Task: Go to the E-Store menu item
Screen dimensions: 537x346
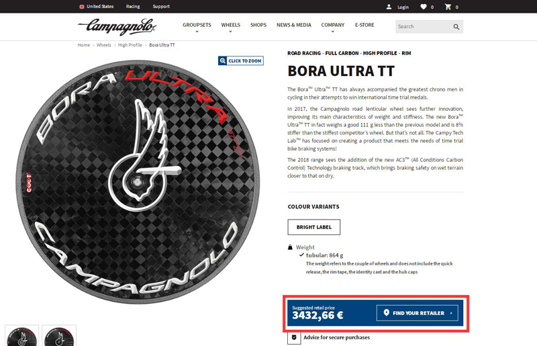Action: click(x=364, y=25)
